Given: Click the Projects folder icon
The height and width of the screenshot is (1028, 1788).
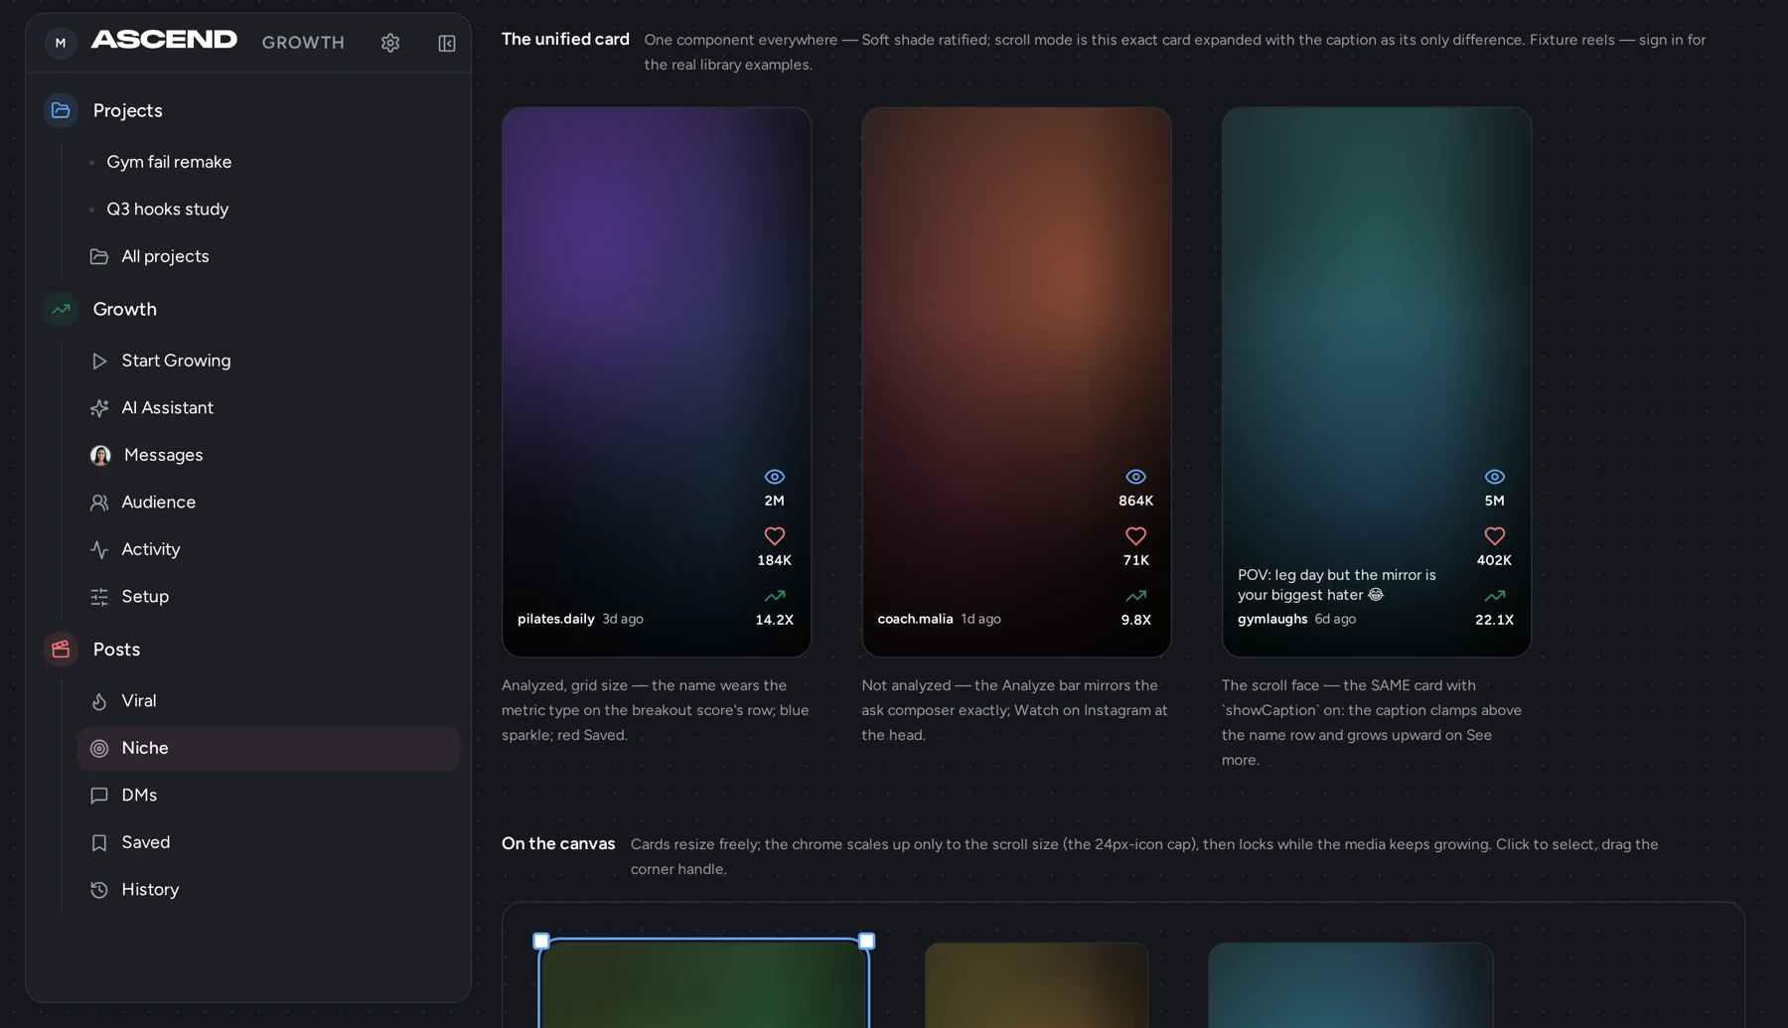Looking at the screenshot, I should tap(61, 110).
